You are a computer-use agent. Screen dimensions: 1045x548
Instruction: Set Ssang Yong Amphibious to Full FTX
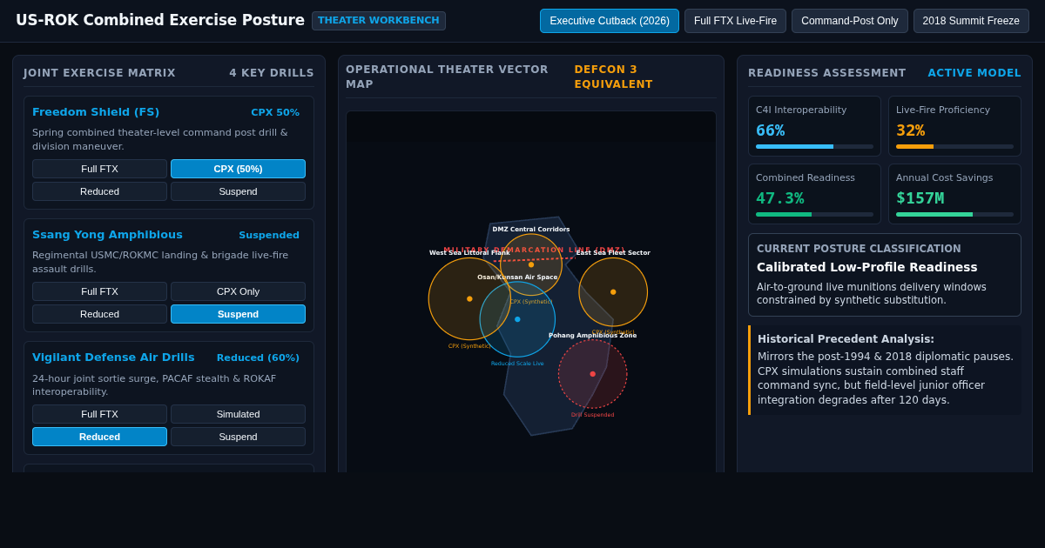(99, 291)
